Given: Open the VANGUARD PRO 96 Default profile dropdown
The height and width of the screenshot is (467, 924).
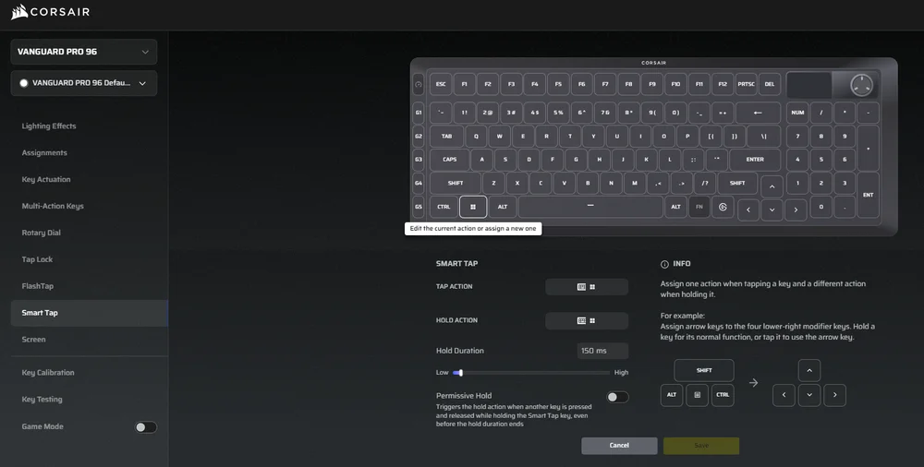Looking at the screenshot, I should [x=84, y=83].
